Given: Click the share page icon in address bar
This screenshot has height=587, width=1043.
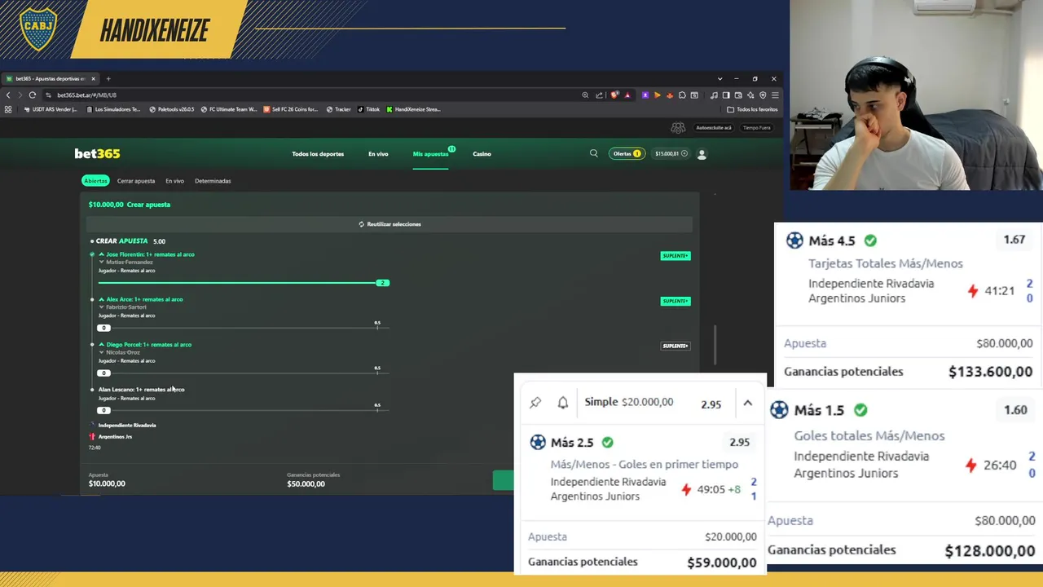Looking at the screenshot, I should pos(600,95).
